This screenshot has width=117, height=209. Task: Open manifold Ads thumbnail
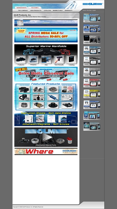click(x=46, y=60)
